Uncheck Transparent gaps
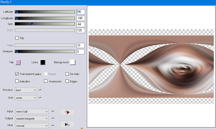This screenshot has height=129, width=216. [17, 74]
